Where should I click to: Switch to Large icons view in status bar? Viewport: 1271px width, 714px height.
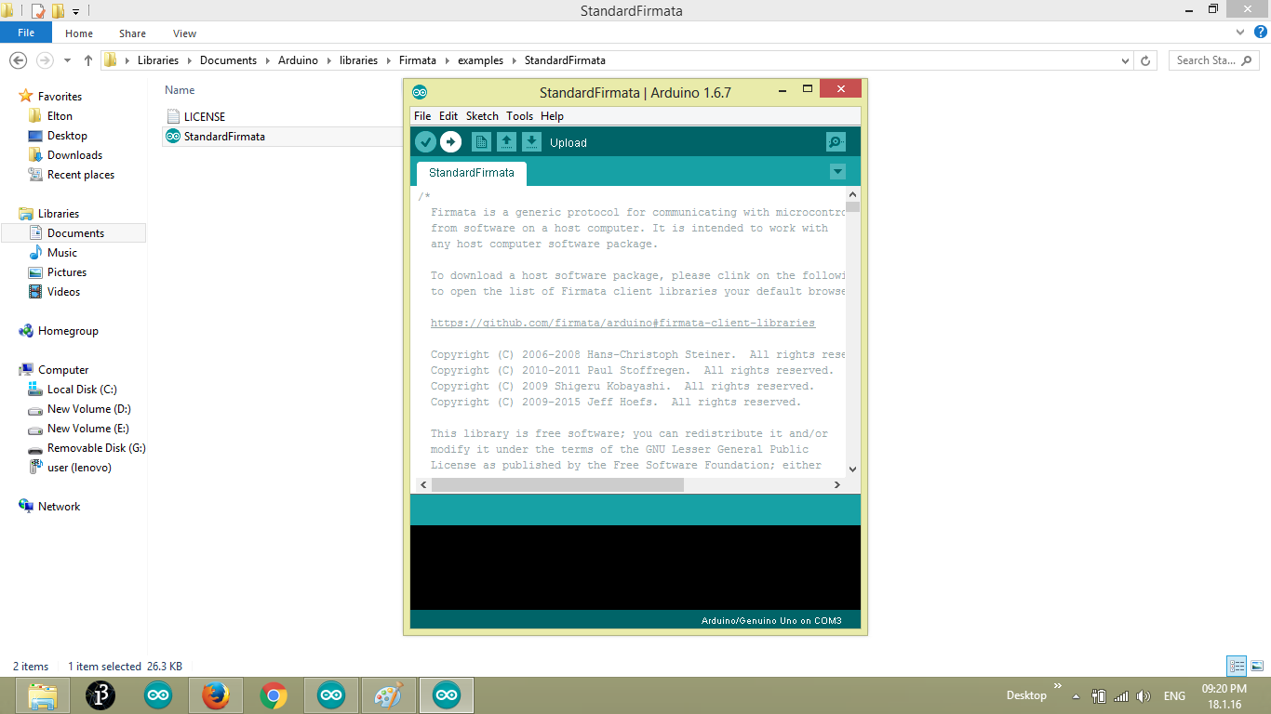(1257, 666)
